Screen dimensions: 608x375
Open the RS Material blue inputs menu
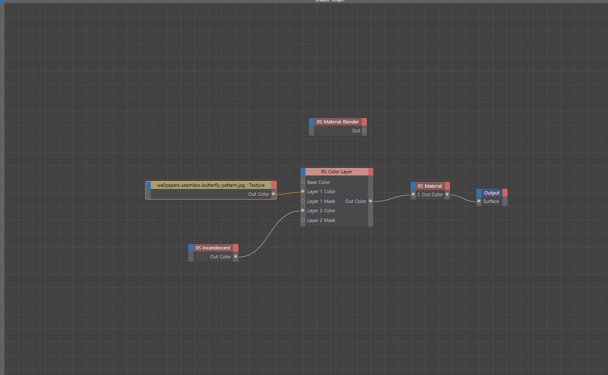click(414, 186)
